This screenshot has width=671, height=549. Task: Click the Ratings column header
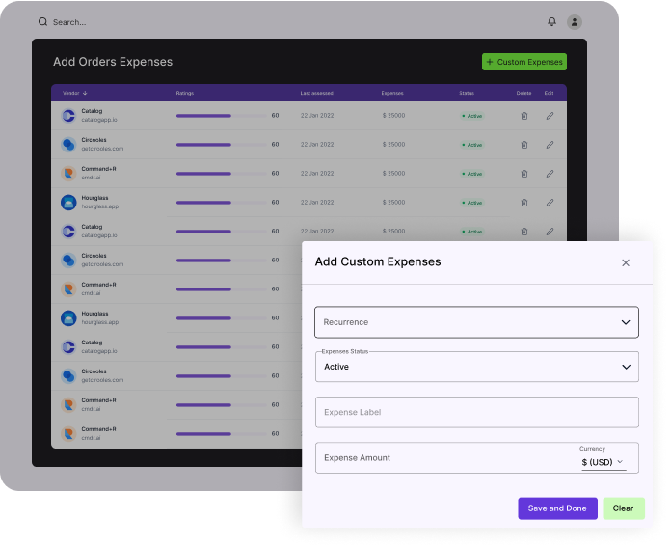tap(185, 93)
